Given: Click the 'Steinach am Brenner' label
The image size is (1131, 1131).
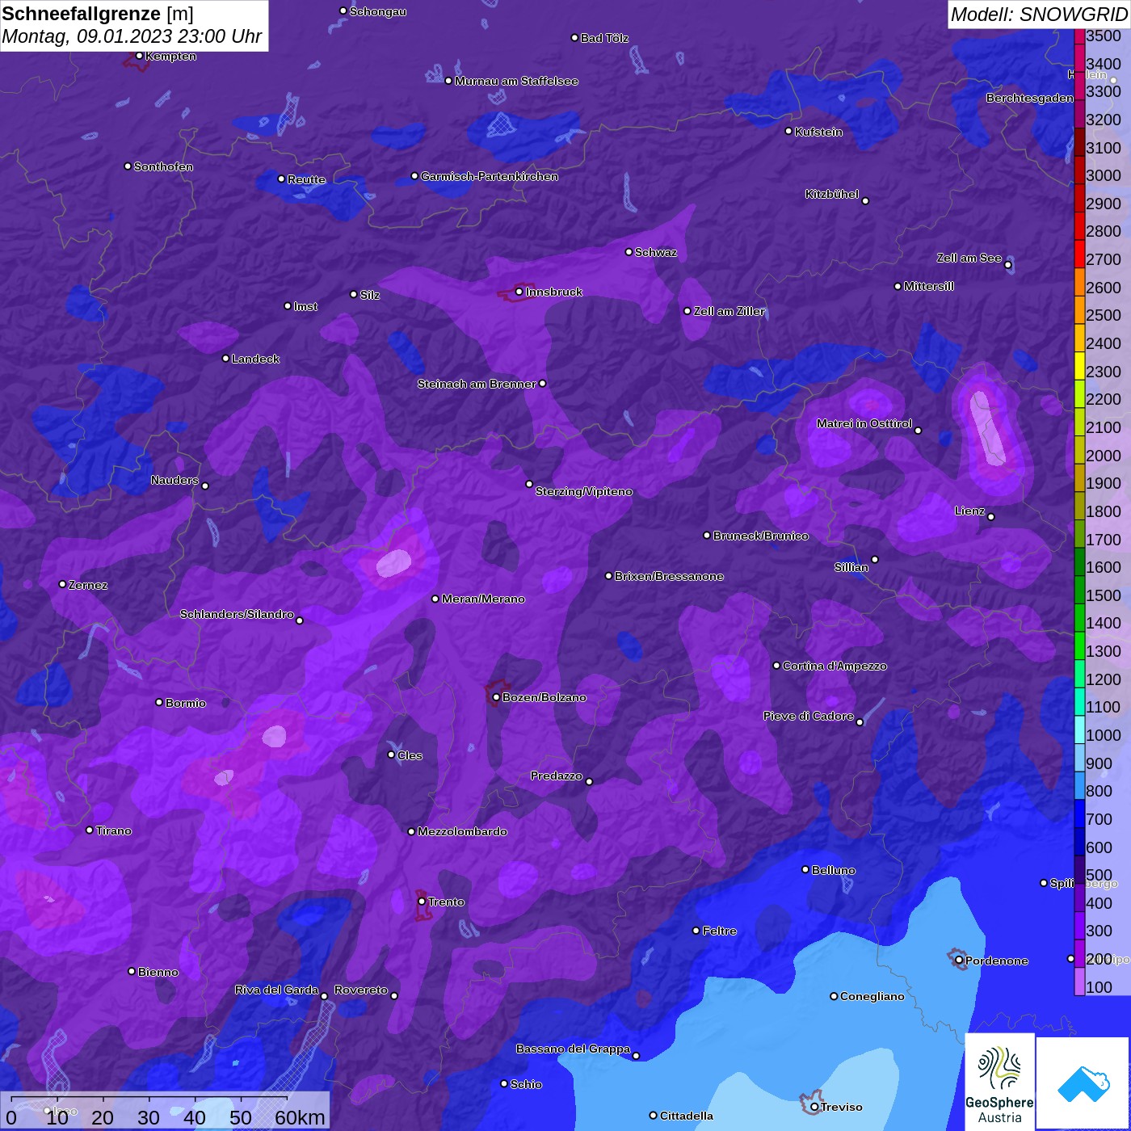Looking at the screenshot, I should (x=477, y=384).
